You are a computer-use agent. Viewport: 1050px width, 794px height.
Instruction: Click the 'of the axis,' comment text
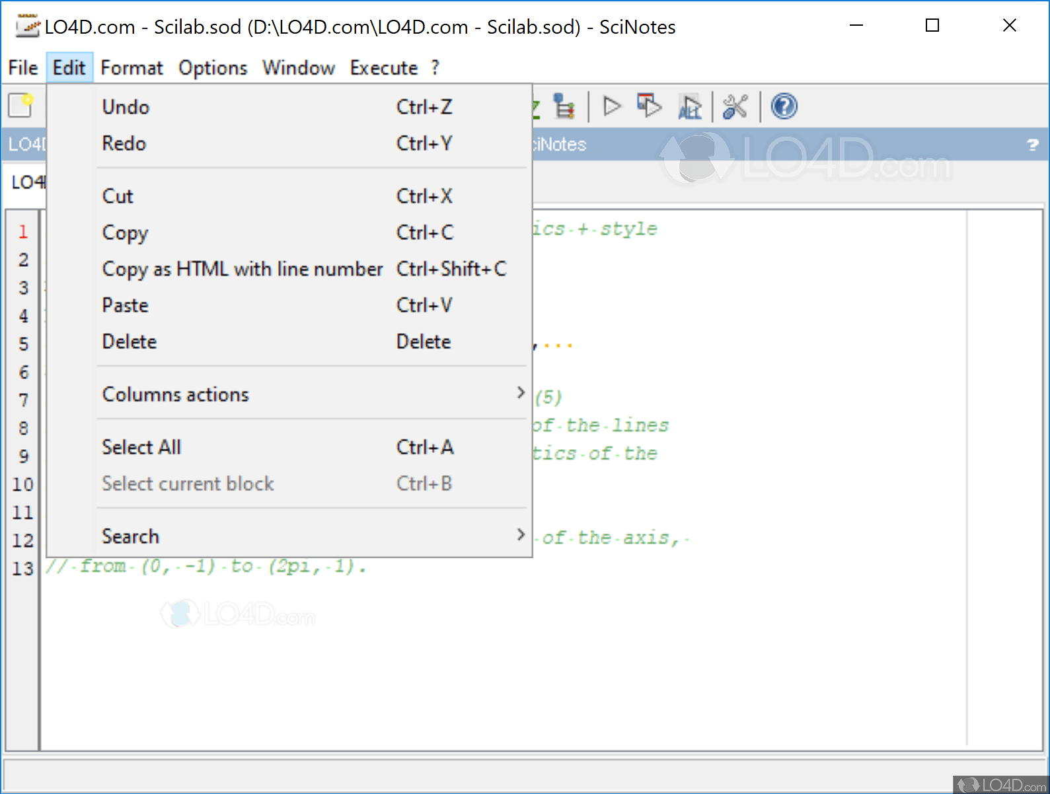click(x=611, y=538)
